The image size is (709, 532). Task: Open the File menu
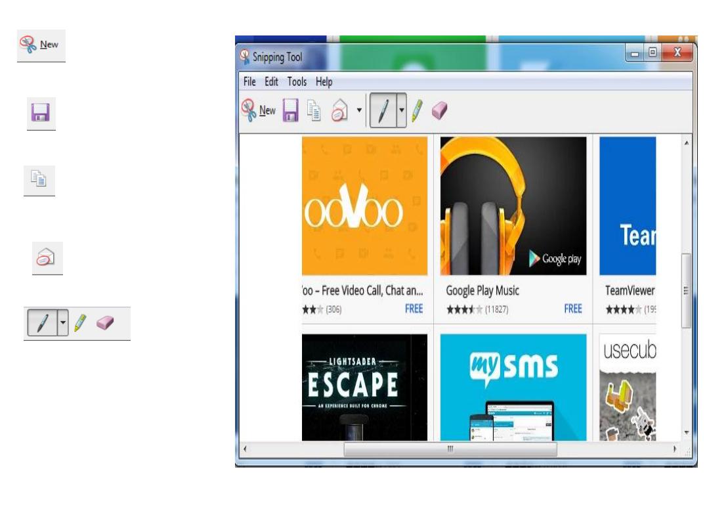click(x=249, y=82)
